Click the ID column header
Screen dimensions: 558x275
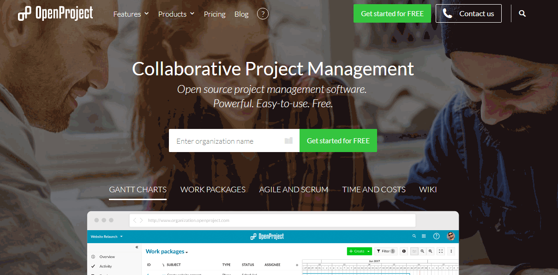149,265
